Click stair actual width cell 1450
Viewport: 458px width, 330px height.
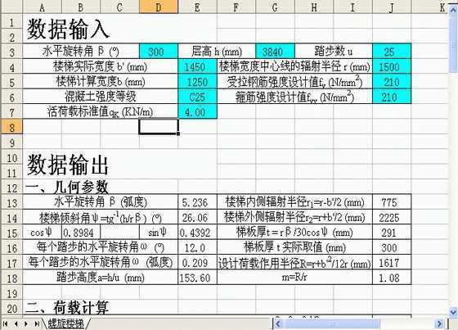pos(197,66)
